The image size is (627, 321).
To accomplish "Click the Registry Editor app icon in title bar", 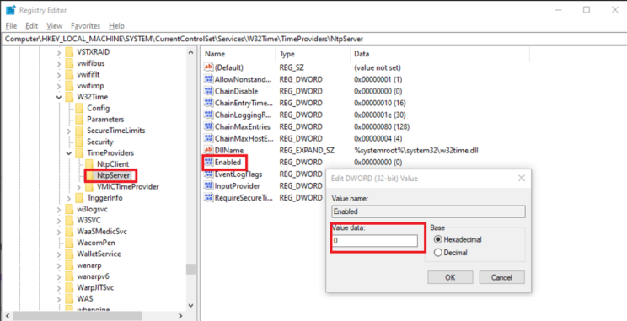I will pos(10,10).
